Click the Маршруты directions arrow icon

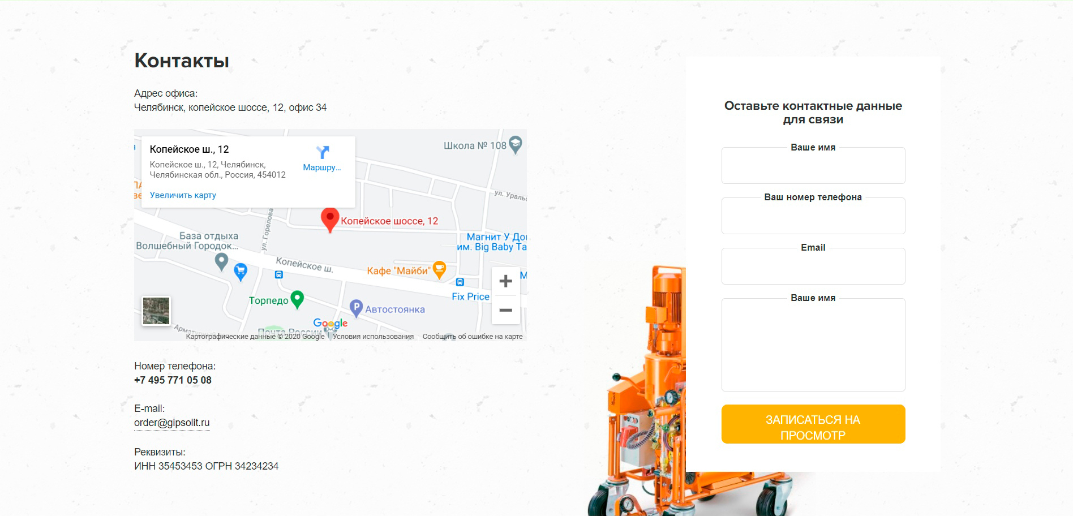coord(323,152)
